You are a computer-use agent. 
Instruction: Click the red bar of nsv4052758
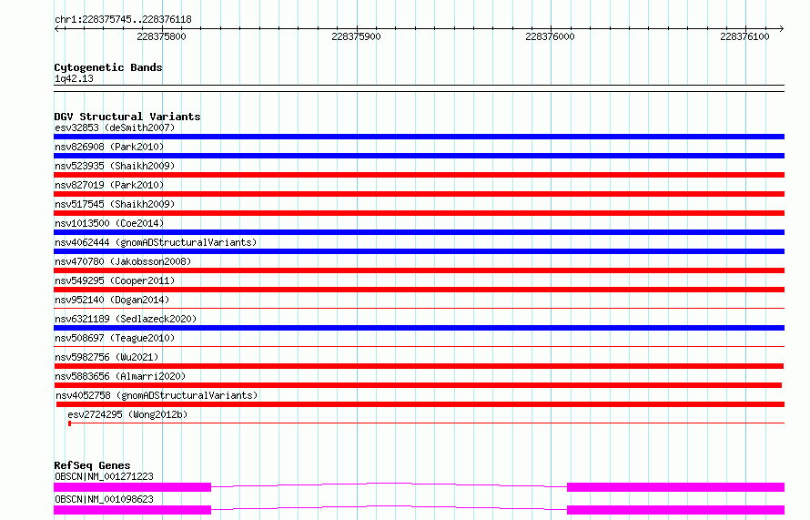[x=420, y=404]
